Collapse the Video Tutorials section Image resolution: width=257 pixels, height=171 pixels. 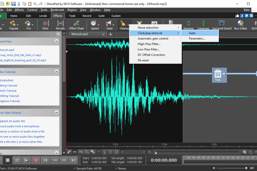(56, 72)
